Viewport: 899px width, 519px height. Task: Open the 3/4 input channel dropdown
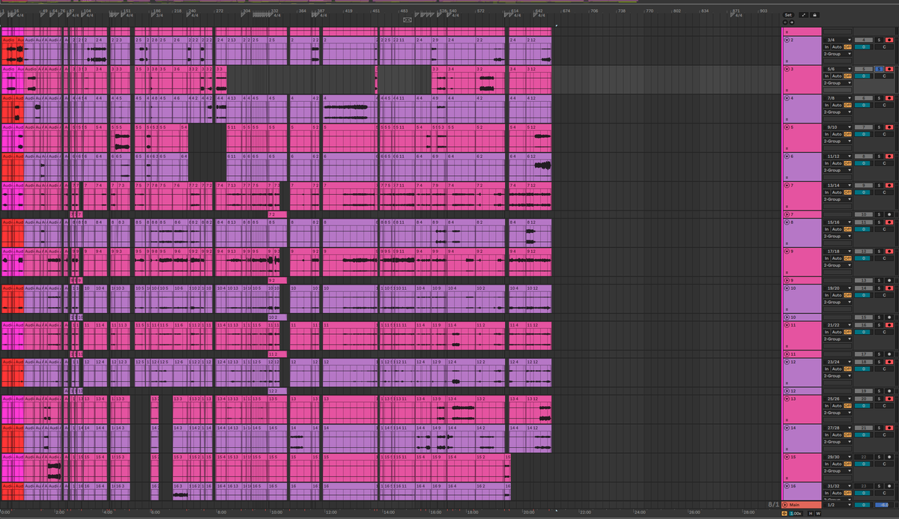pos(838,40)
